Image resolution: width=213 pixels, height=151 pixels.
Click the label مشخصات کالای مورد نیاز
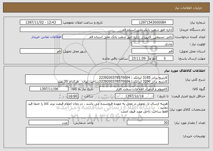[x=188, y=109]
